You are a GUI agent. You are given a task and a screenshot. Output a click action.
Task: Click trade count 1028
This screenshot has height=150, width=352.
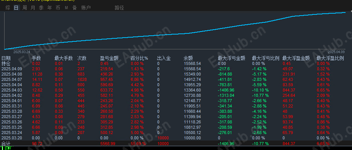[82, 79]
